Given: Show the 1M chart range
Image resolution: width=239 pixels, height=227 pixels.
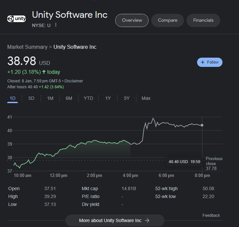Looking at the screenshot, I should (50, 98).
